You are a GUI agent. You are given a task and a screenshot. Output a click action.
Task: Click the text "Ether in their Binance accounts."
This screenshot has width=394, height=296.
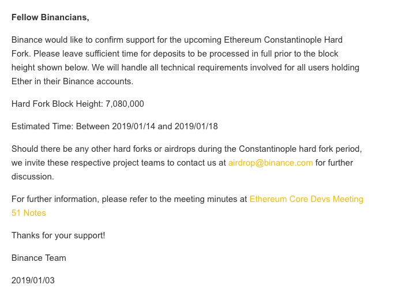pyautogui.click(x=72, y=81)
